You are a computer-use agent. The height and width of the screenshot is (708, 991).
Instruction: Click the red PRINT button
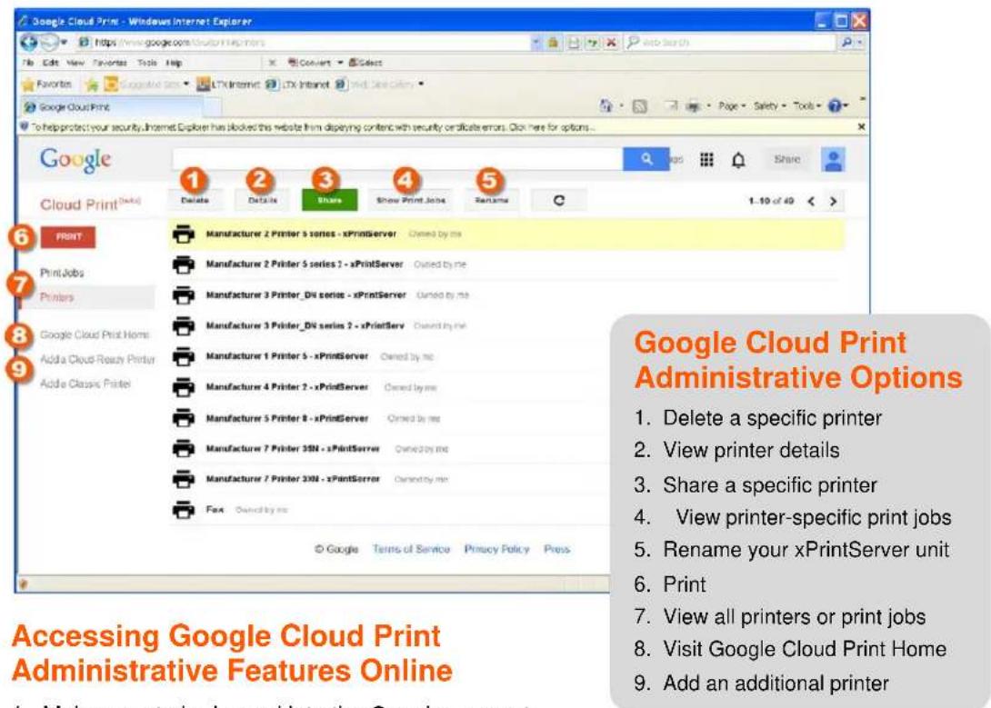coord(68,237)
